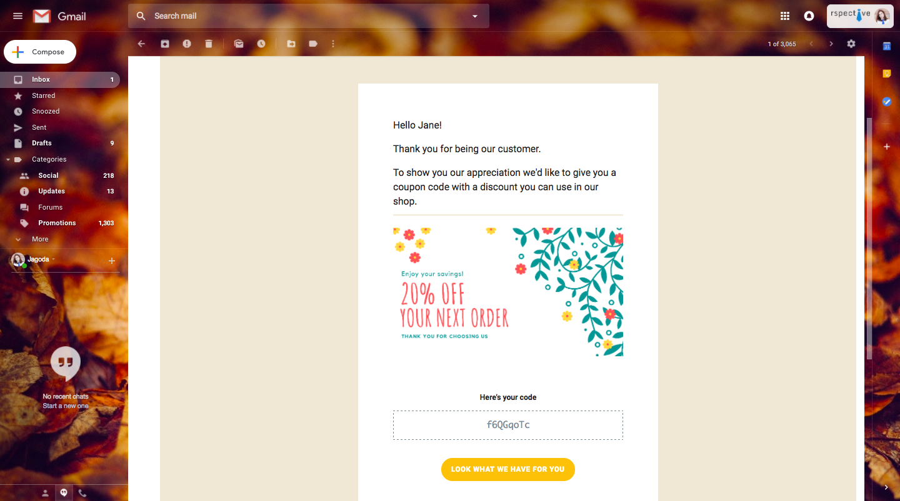This screenshot has height=501, width=900.
Task: Delete the email with trash icon
Action: (x=209, y=44)
